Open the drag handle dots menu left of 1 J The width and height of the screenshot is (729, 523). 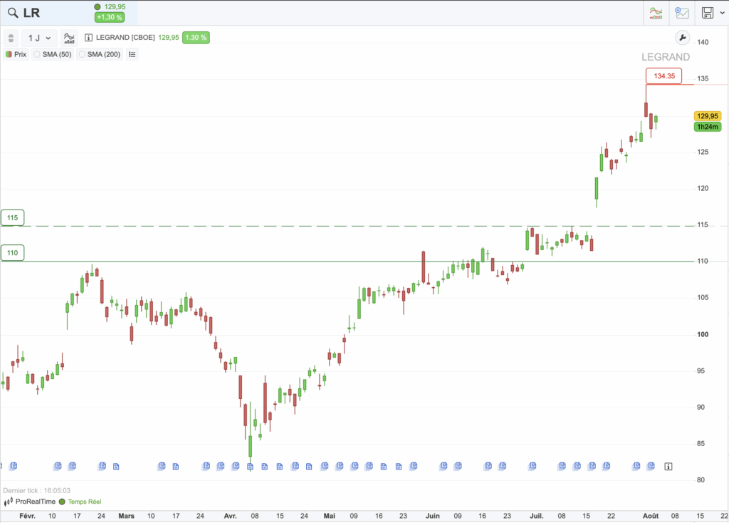(11, 38)
